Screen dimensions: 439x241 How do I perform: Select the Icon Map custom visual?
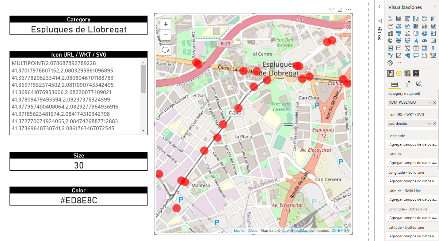(407, 73)
